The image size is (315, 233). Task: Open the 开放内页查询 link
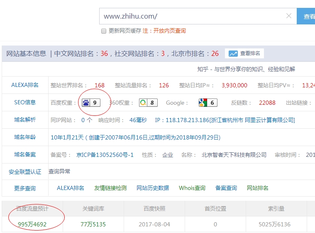[x=170, y=31]
